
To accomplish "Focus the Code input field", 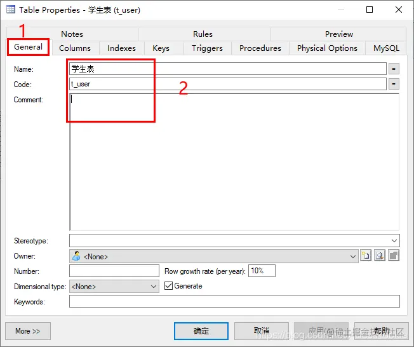I will [228, 84].
